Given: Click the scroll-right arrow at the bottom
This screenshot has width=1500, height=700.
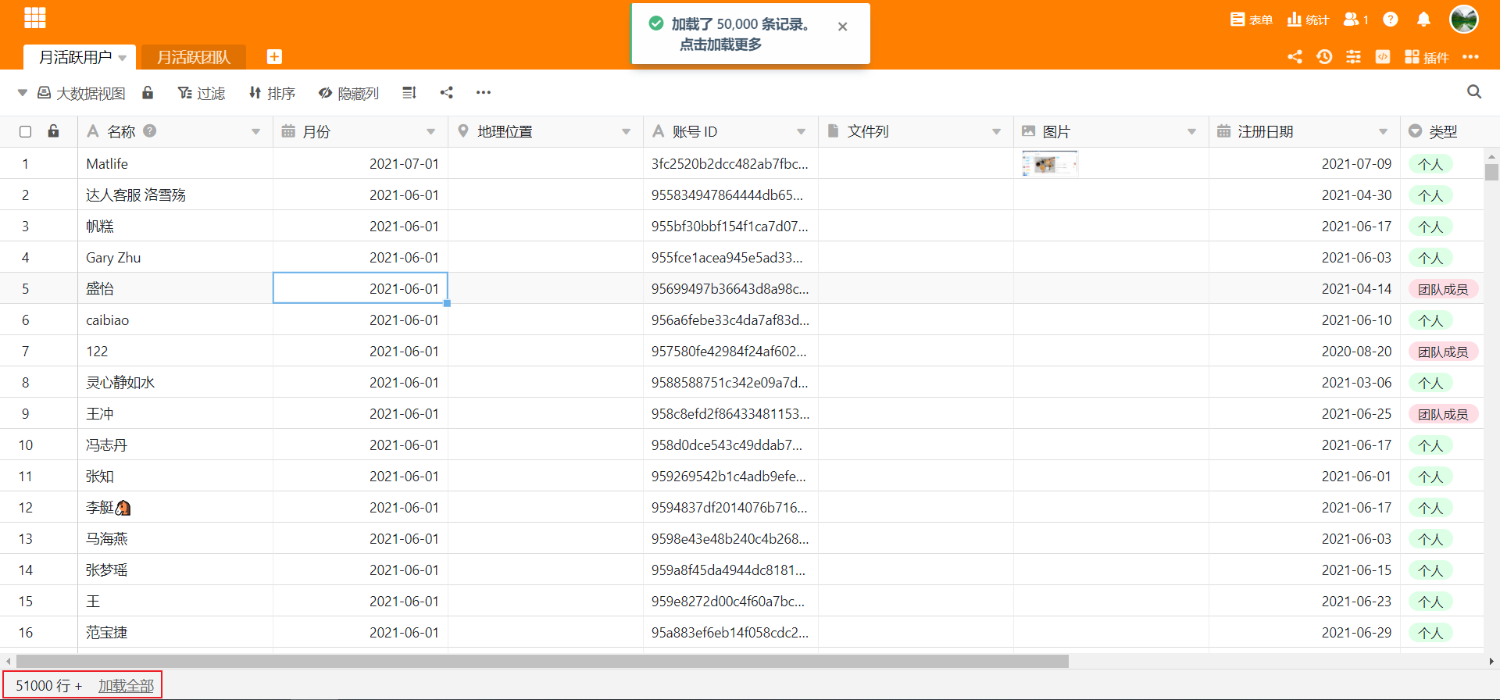Looking at the screenshot, I should click(x=1491, y=661).
